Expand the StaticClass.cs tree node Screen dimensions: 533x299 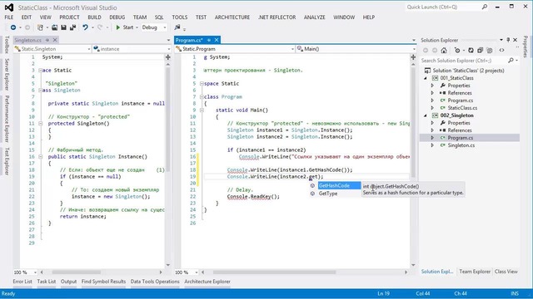tap(432, 108)
